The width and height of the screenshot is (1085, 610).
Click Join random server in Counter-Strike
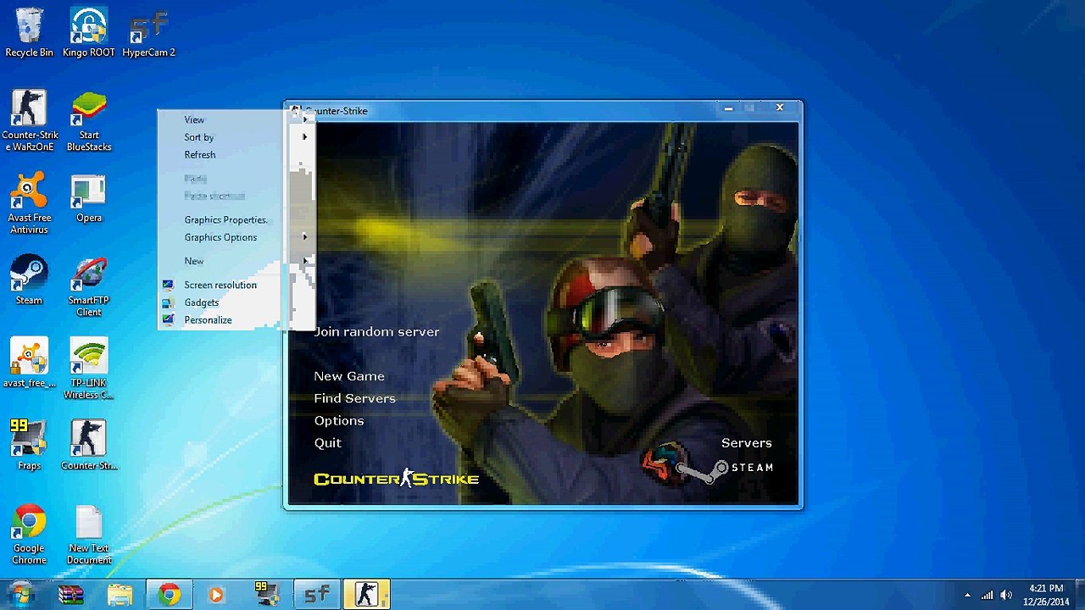(x=376, y=332)
